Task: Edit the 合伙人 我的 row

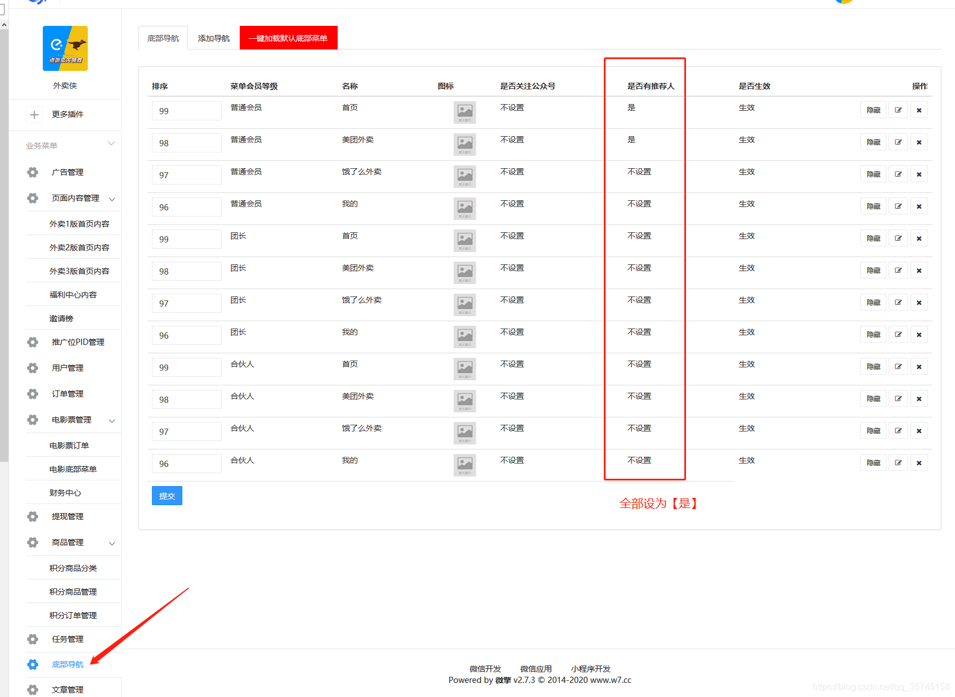Action: tap(898, 462)
